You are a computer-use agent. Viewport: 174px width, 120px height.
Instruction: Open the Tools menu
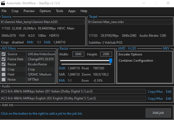59,11
